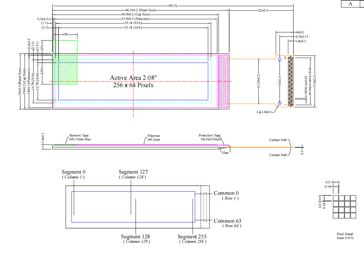The image size is (364, 255).
Task: Click the upper mounting hole circle on connector
Action: 279,59
